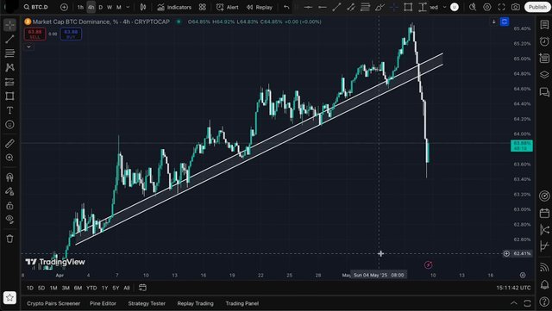Open the notifications bell

point(544,284)
